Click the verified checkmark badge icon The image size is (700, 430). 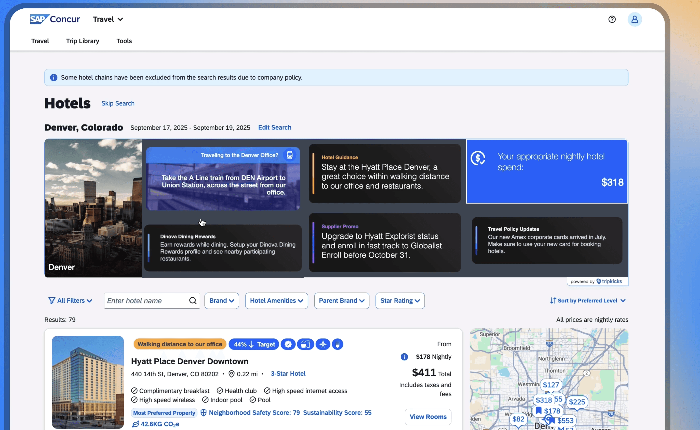(288, 344)
